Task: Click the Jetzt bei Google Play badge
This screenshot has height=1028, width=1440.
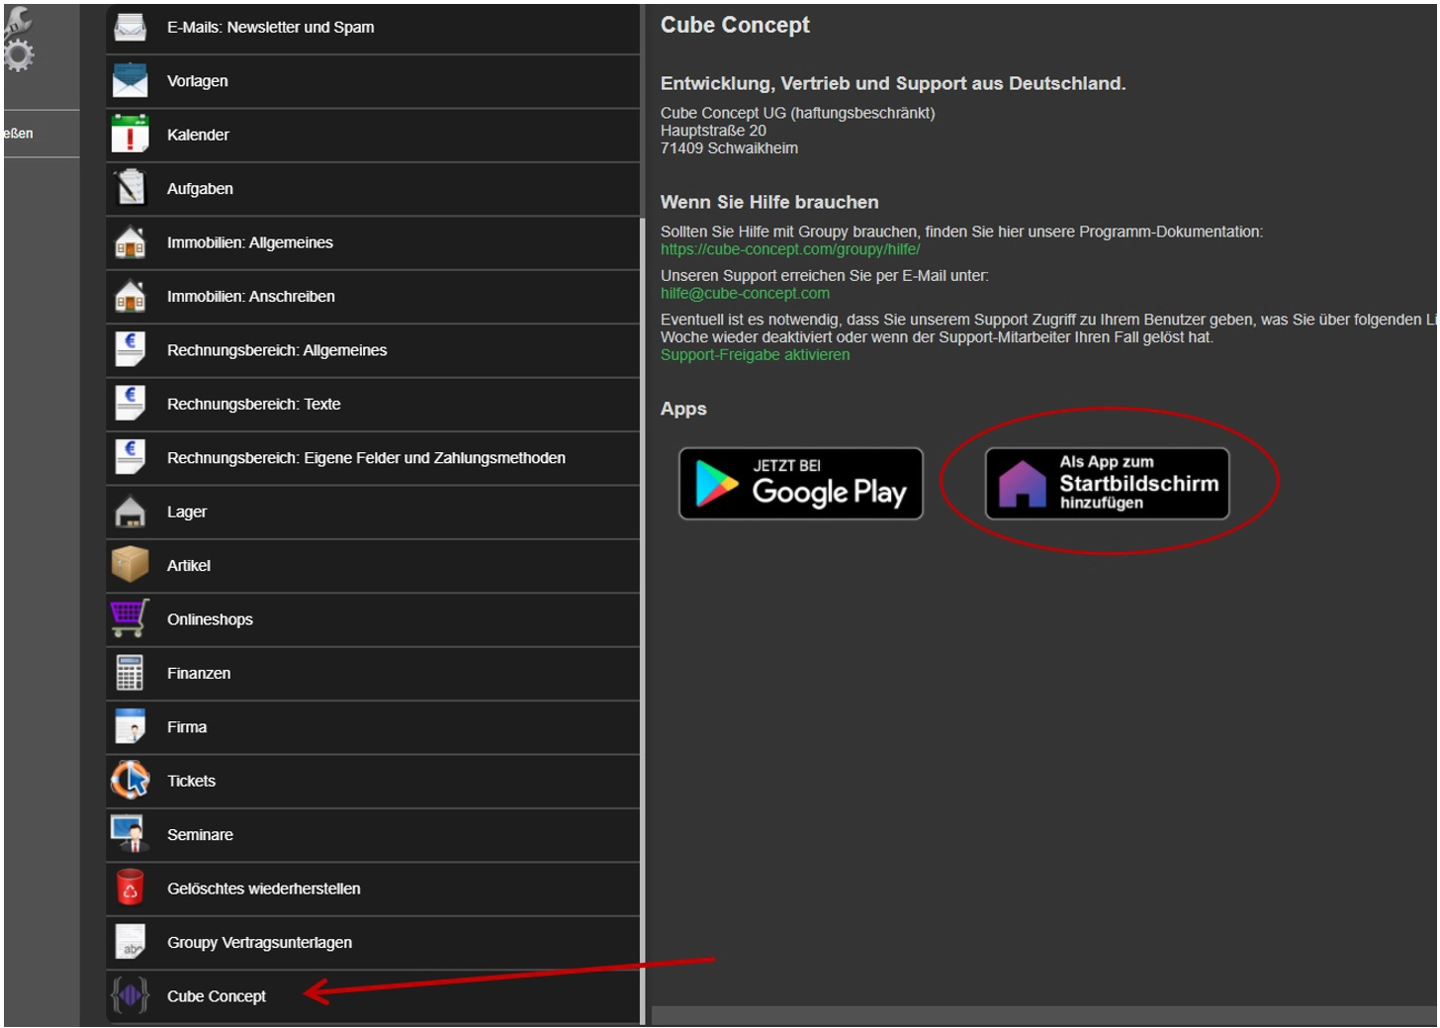Action: point(800,483)
